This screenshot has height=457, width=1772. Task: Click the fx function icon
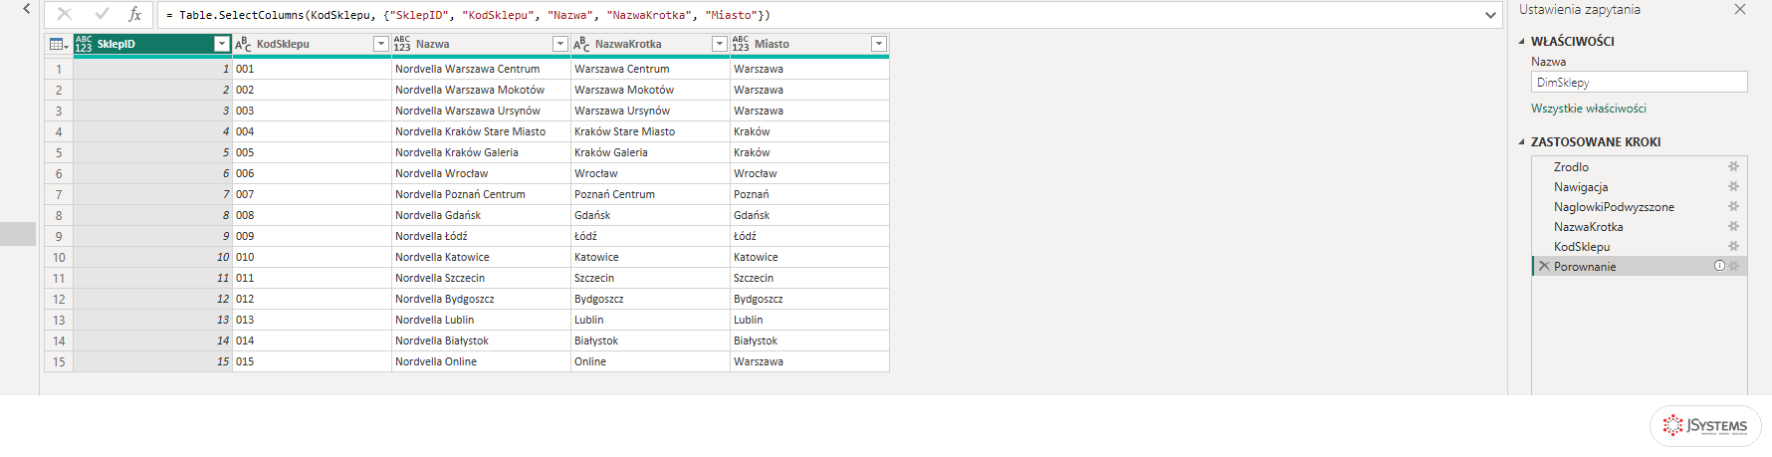pos(134,15)
